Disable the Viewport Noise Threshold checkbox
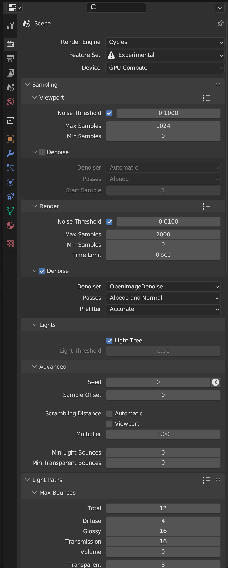Image resolution: width=228 pixels, height=568 pixels. 109,113
